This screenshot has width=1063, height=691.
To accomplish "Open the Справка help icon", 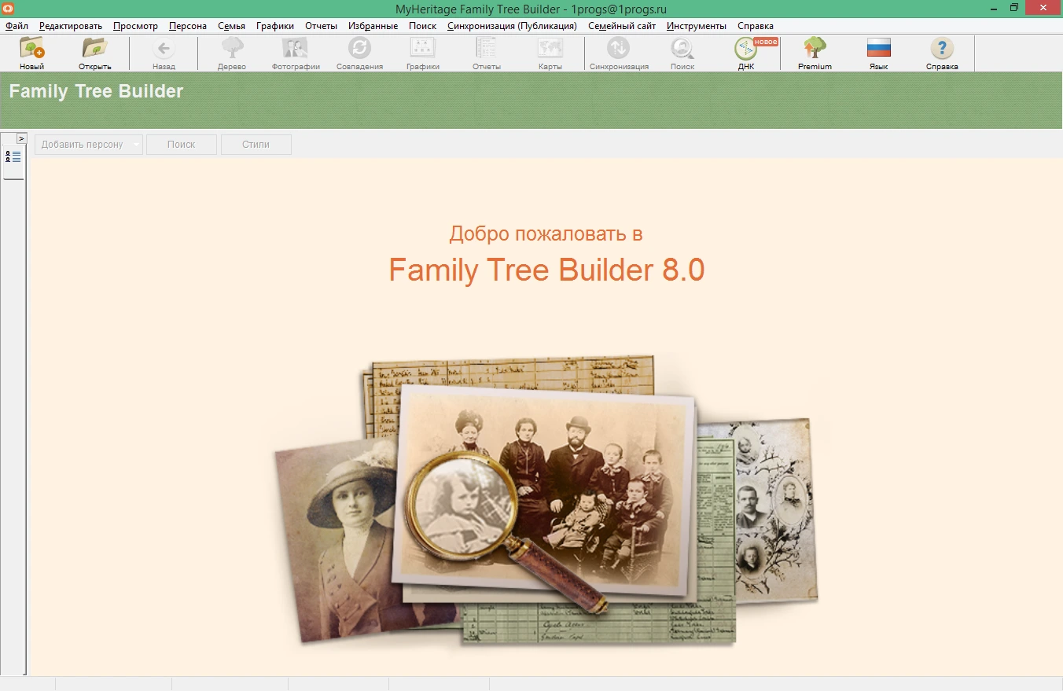I will tap(941, 53).
